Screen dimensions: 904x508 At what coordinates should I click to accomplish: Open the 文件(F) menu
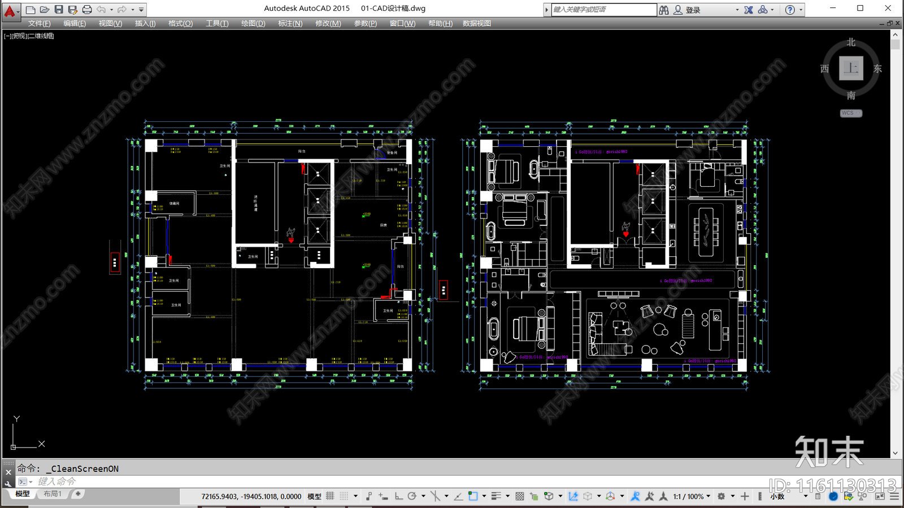tap(40, 23)
